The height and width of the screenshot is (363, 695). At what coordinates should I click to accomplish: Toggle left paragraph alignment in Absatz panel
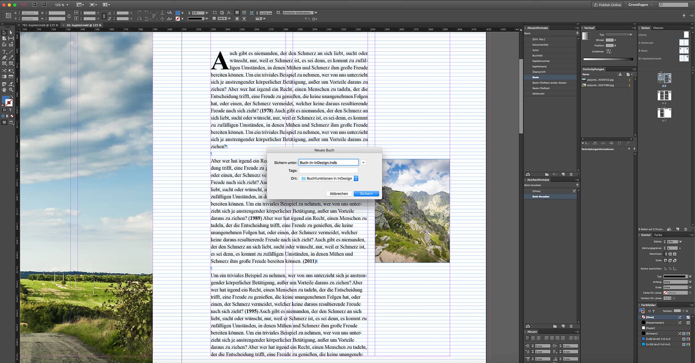pyautogui.click(x=528, y=338)
